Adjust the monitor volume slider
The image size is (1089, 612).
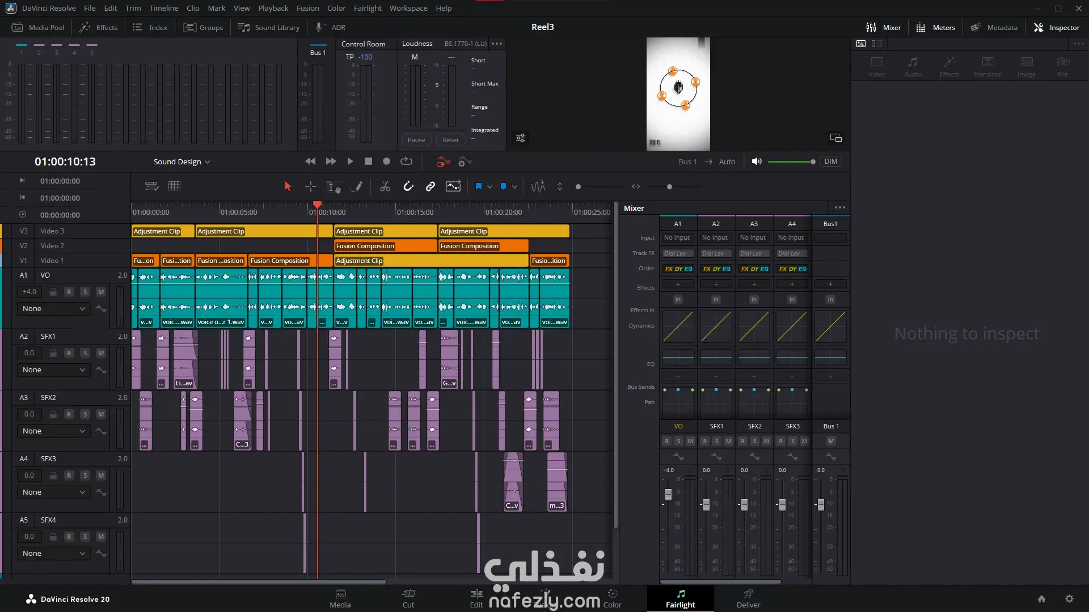[812, 162]
